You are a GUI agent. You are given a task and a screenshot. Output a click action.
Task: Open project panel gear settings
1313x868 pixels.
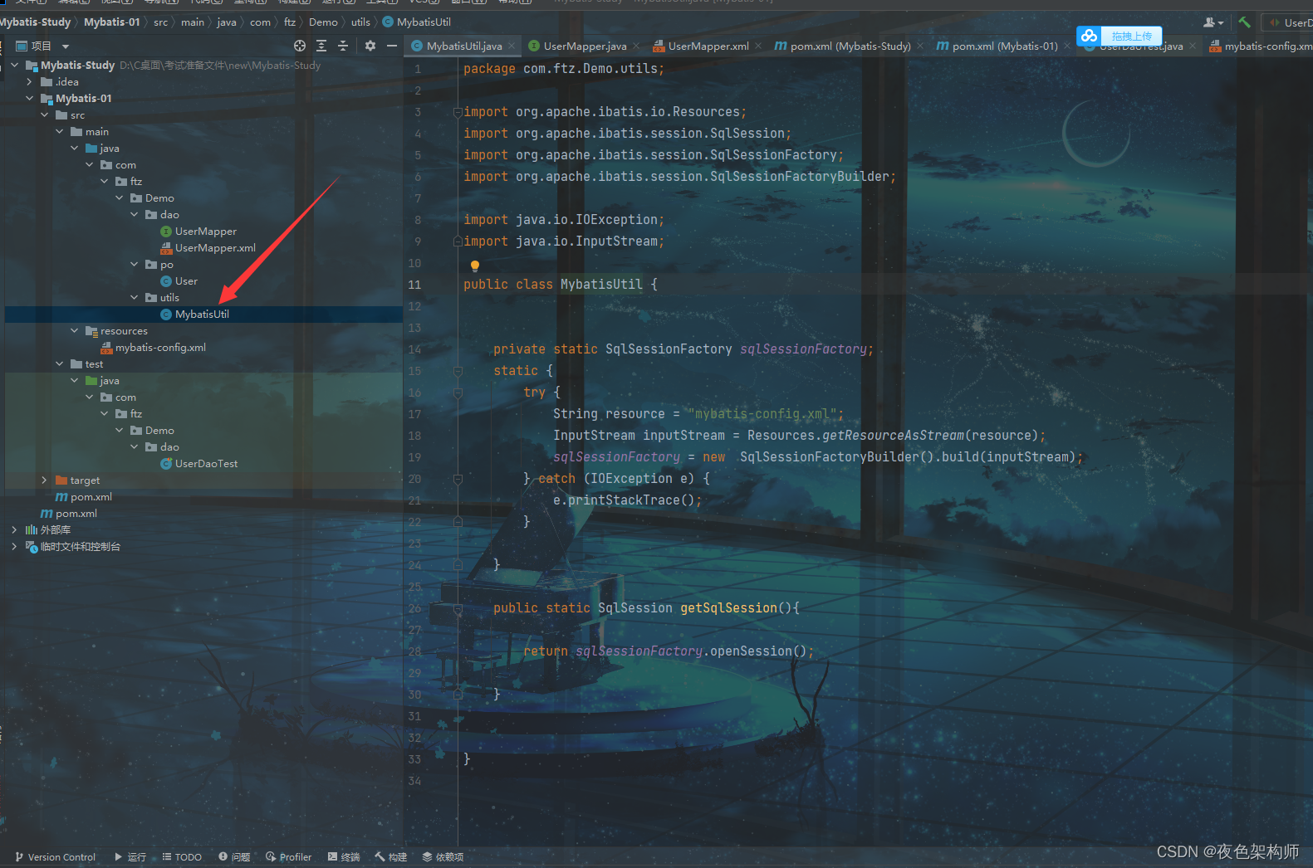point(370,46)
